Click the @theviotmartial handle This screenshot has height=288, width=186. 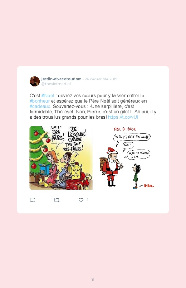56,84
